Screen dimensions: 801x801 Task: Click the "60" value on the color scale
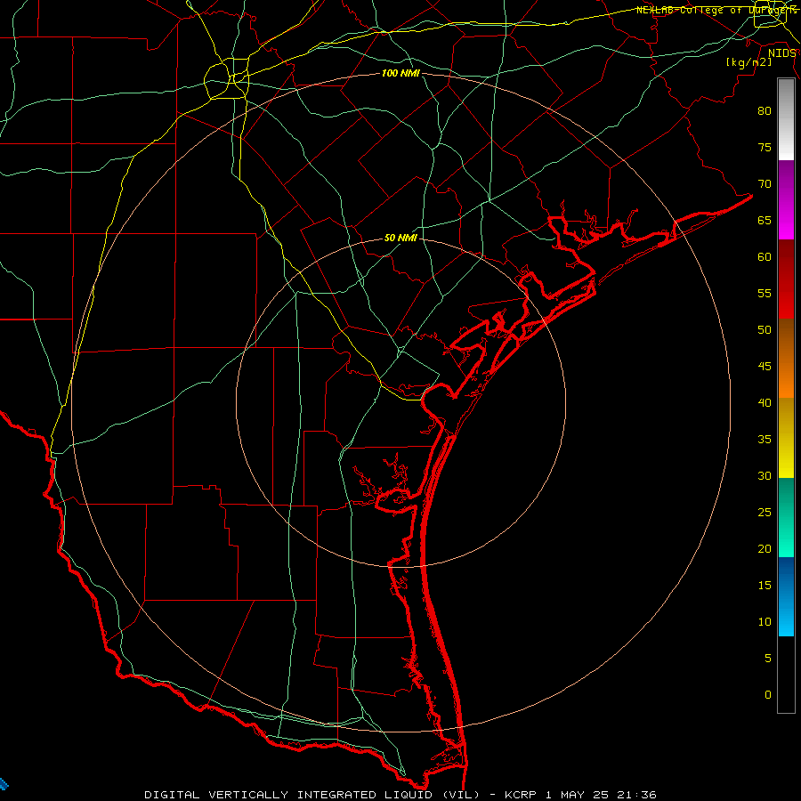(x=765, y=257)
